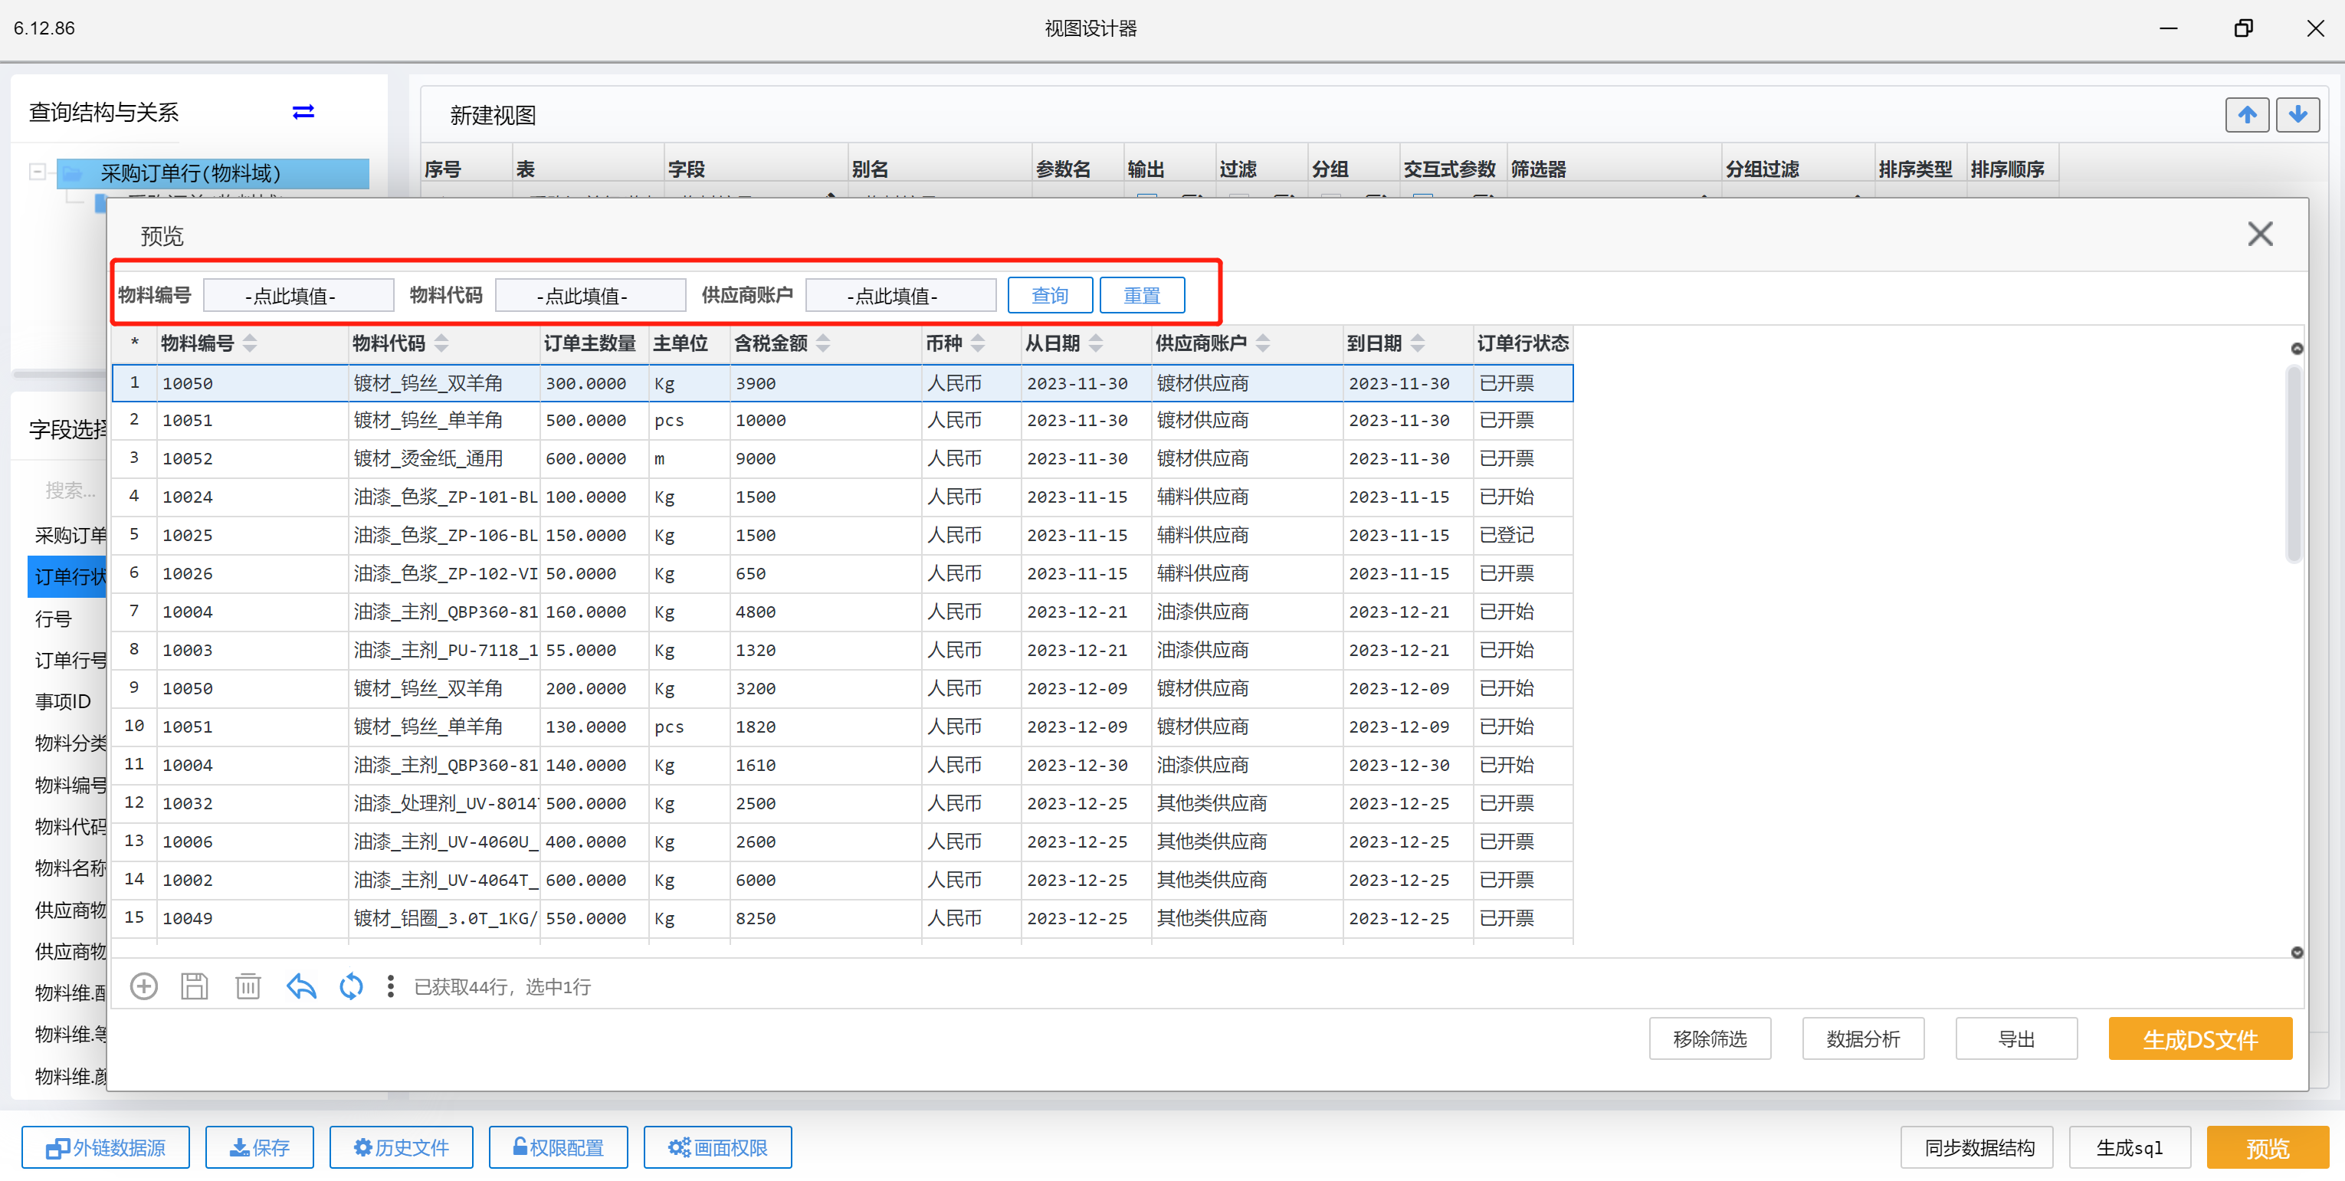Select the 行号 field in list

point(53,619)
